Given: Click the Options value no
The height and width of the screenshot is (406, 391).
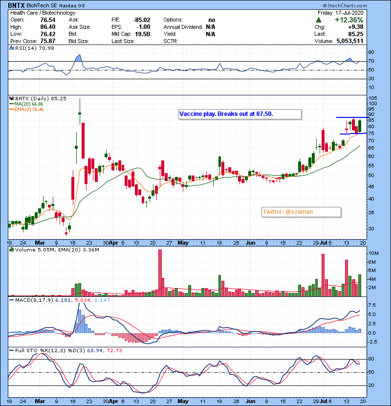Looking at the screenshot, I should (212, 20).
